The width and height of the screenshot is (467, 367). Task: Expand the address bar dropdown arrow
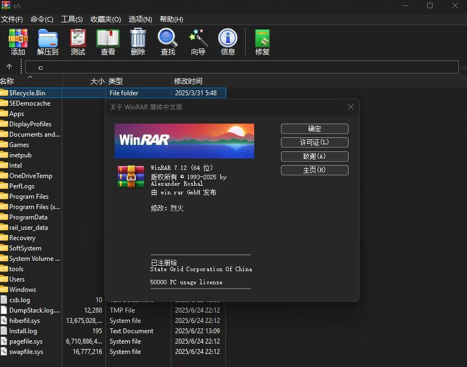coord(463,68)
